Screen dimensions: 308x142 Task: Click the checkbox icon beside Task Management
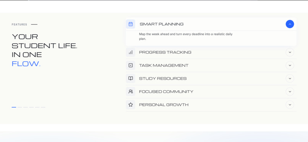[x=131, y=65]
